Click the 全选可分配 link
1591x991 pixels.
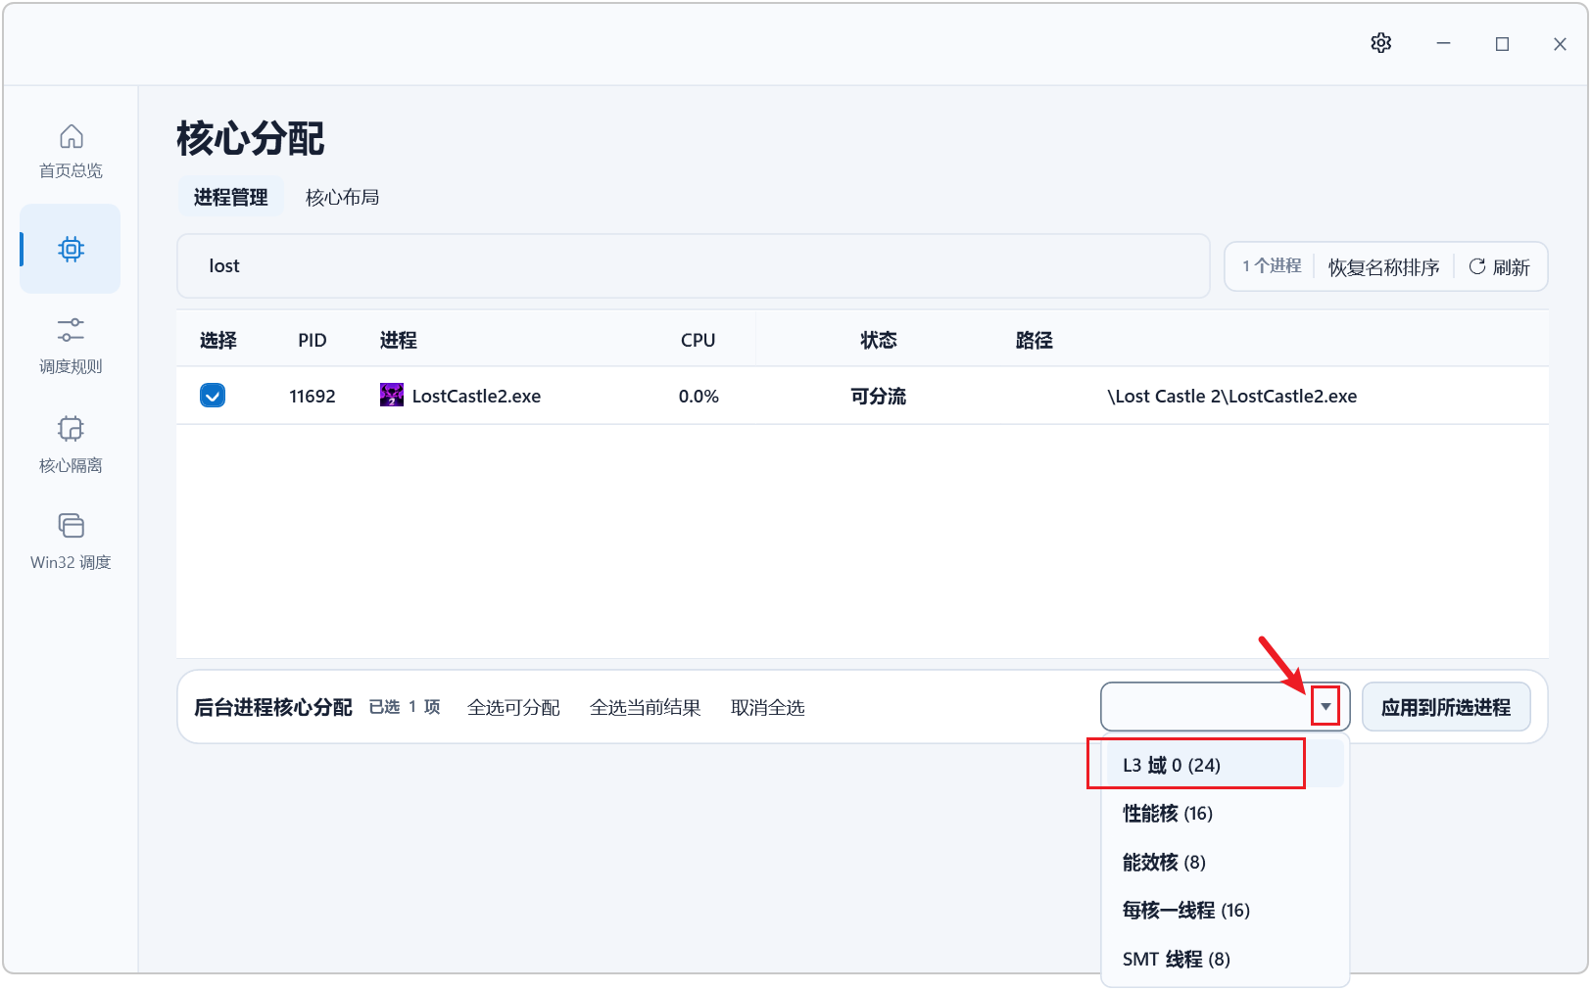[x=513, y=707]
